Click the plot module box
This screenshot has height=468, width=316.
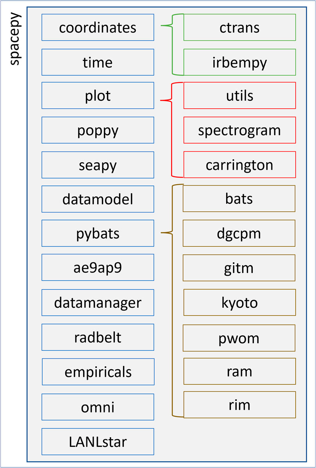click(x=98, y=96)
